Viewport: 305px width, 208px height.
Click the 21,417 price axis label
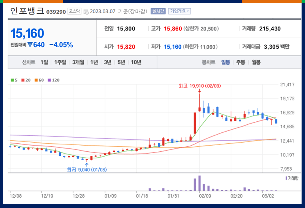(287, 85)
